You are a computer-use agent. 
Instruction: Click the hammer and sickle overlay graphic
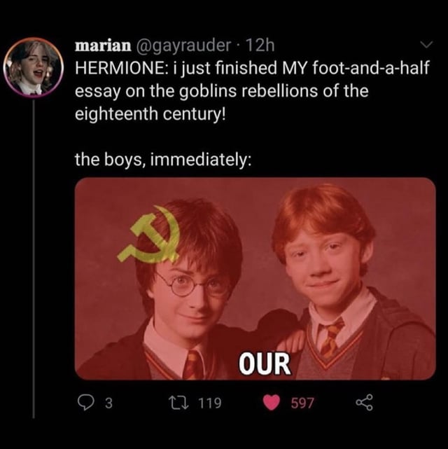click(x=149, y=234)
